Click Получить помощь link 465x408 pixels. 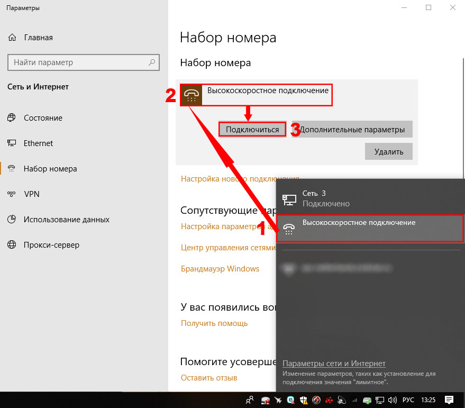(x=214, y=323)
